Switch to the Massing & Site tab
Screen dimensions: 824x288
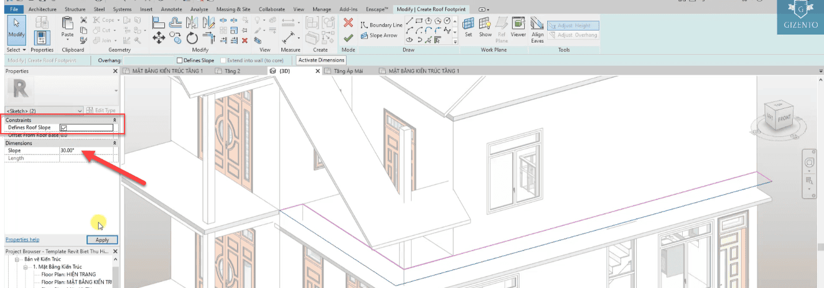coord(233,10)
